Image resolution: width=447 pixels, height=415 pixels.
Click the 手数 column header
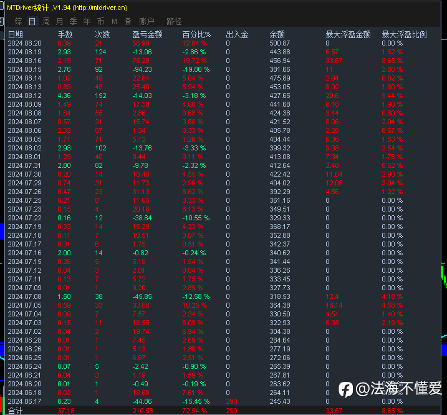point(65,34)
